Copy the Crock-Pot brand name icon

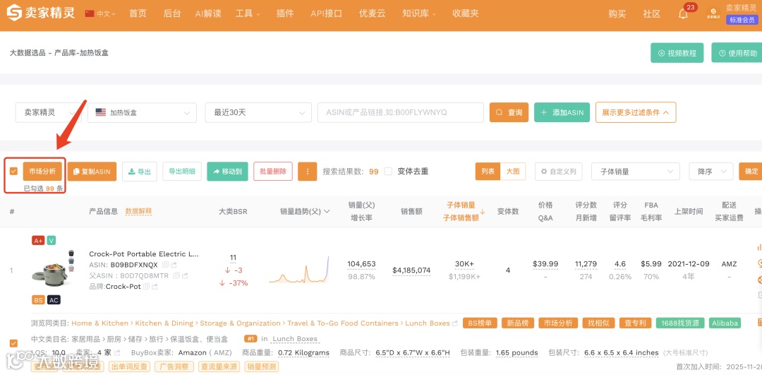146,287
